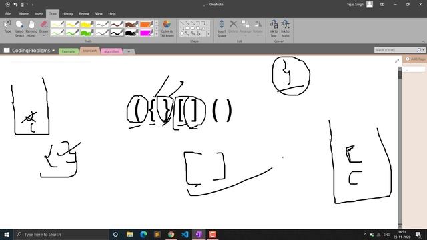Open the File menu
The height and width of the screenshot is (240, 427).
pyautogui.click(x=8, y=13)
